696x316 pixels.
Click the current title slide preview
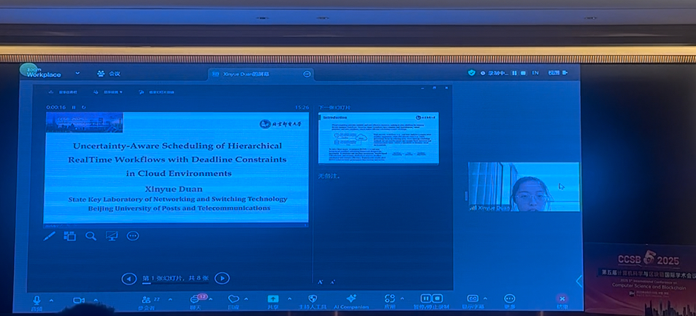tap(176, 168)
